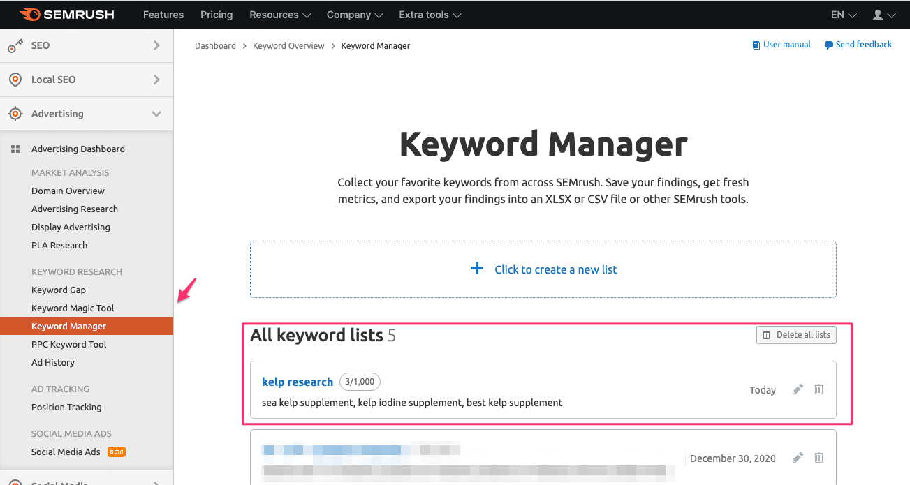
Task: Go to the Dashboard breadcrumb
Action: (215, 45)
